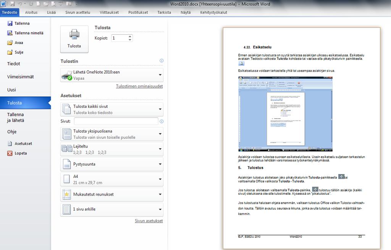Open the Näytä tab

(x=186, y=12)
